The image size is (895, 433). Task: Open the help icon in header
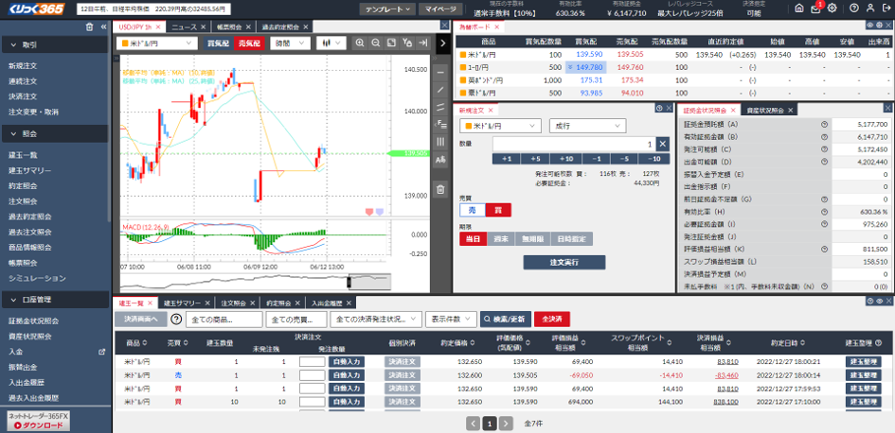[854, 8]
